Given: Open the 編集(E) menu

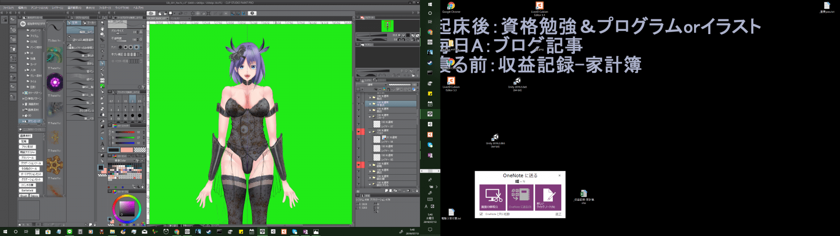Looking at the screenshot, I should pos(22,8).
